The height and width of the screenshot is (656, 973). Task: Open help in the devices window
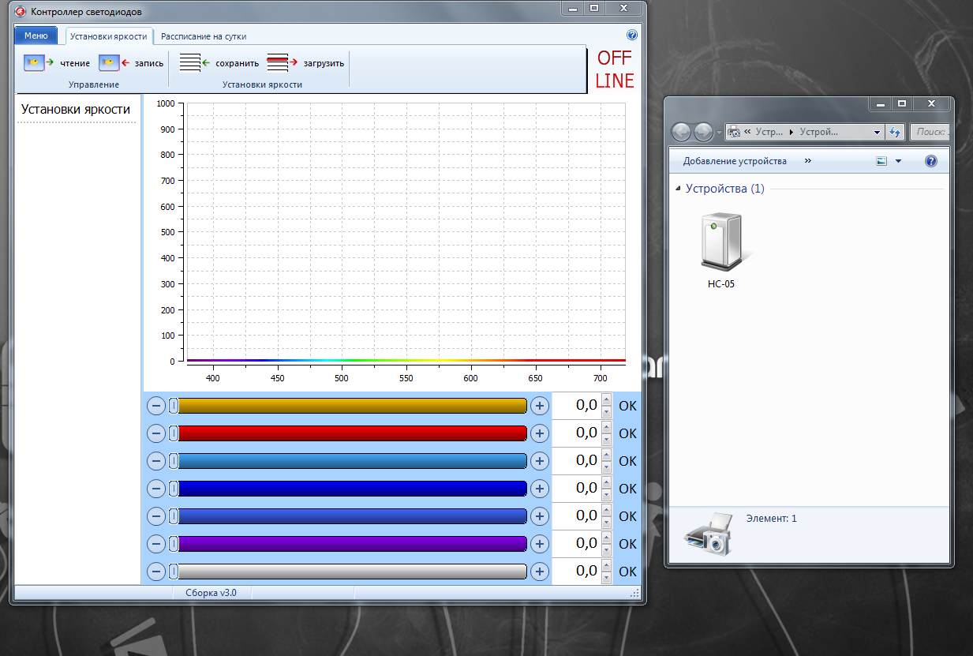[930, 161]
